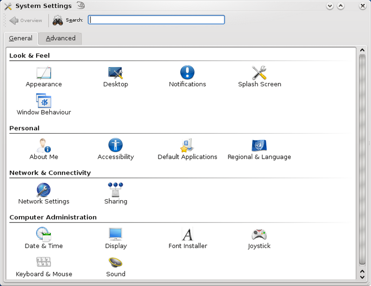The width and height of the screenshot is (371, 286).
Task: Click the scrollbar top up arrow
Action: (362, 50)
